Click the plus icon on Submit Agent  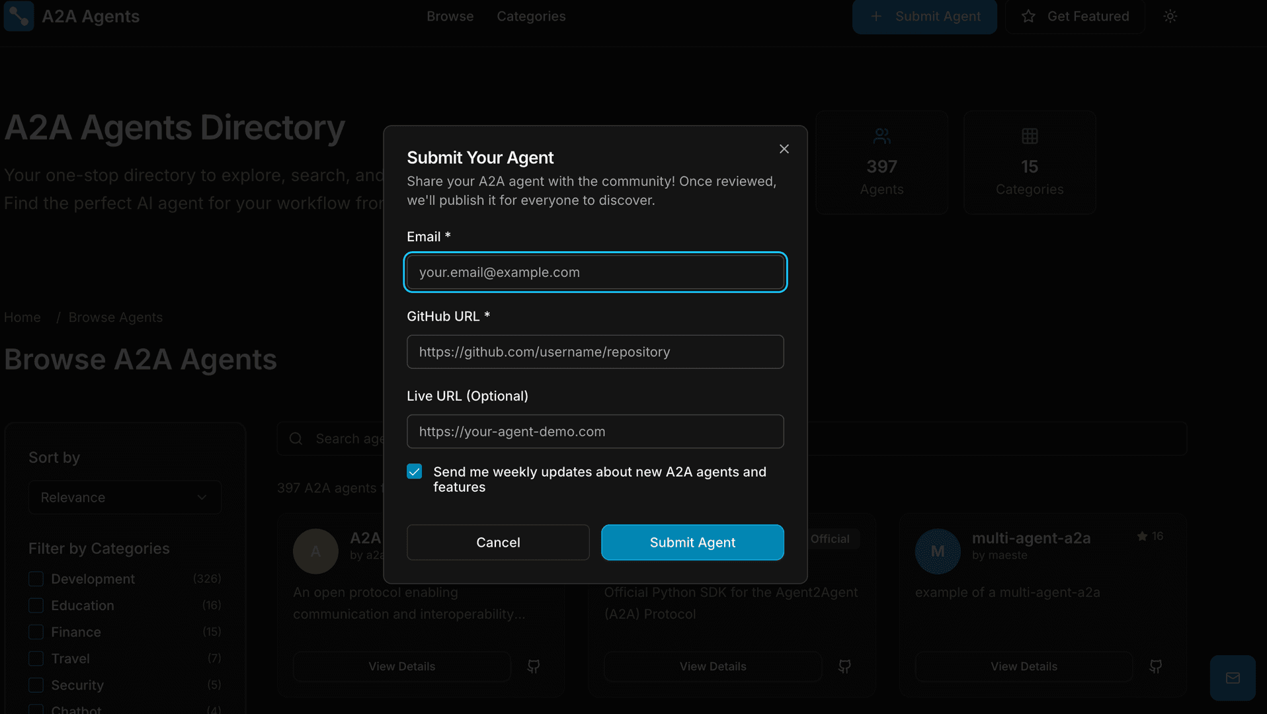(875, 17)
